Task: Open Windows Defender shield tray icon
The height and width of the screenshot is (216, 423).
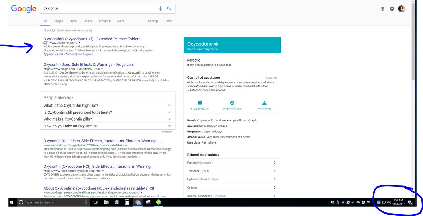Action: point(332,202)
